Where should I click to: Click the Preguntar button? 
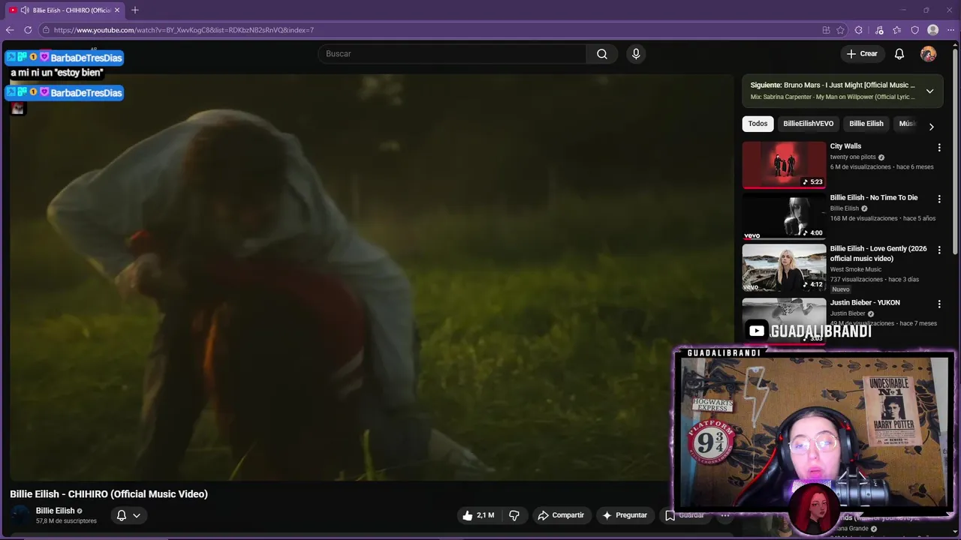tap(625, 515)
